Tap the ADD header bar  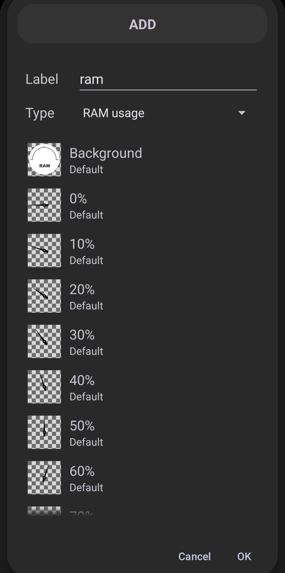click(x=142, y=24)
